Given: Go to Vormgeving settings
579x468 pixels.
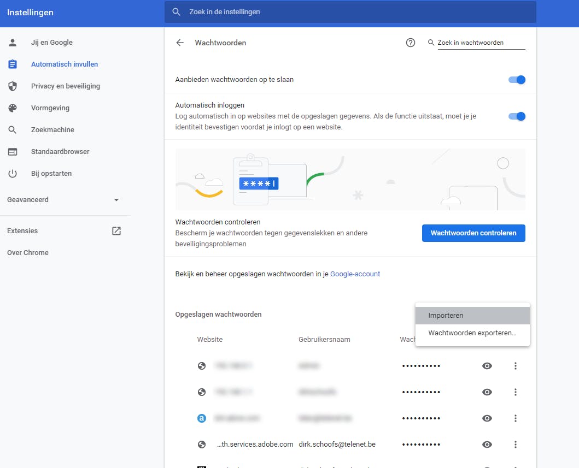Looking at the screenshot, I should [x=50, y=108].
